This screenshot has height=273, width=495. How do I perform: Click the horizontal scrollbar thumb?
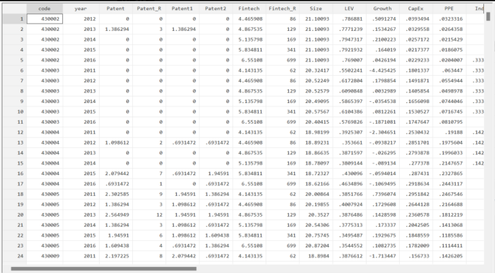pyautogui.click(x=104, y=269)
